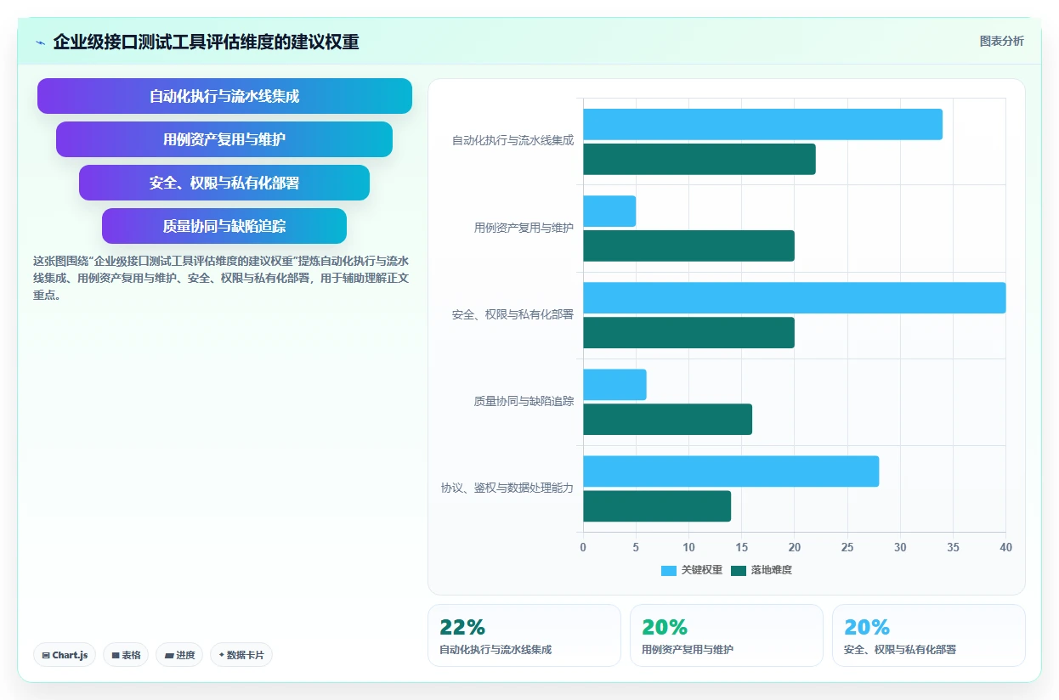Click the Chart.js tag chip
The height and width of the screenshot is (700, 1059).
tap(65, 655)
